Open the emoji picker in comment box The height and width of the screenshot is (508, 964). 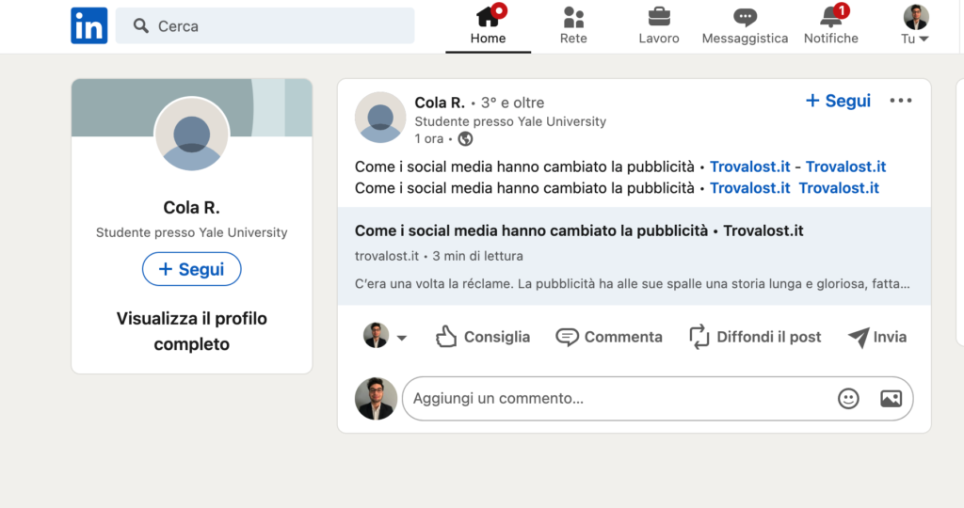[848, 399]
